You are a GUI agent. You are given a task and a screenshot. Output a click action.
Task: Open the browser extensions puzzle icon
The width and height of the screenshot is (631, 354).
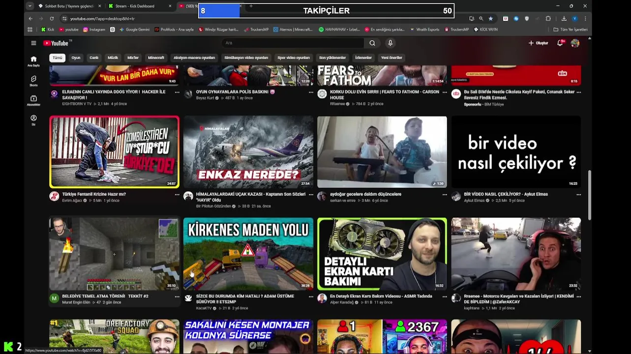tap(548, 19)
